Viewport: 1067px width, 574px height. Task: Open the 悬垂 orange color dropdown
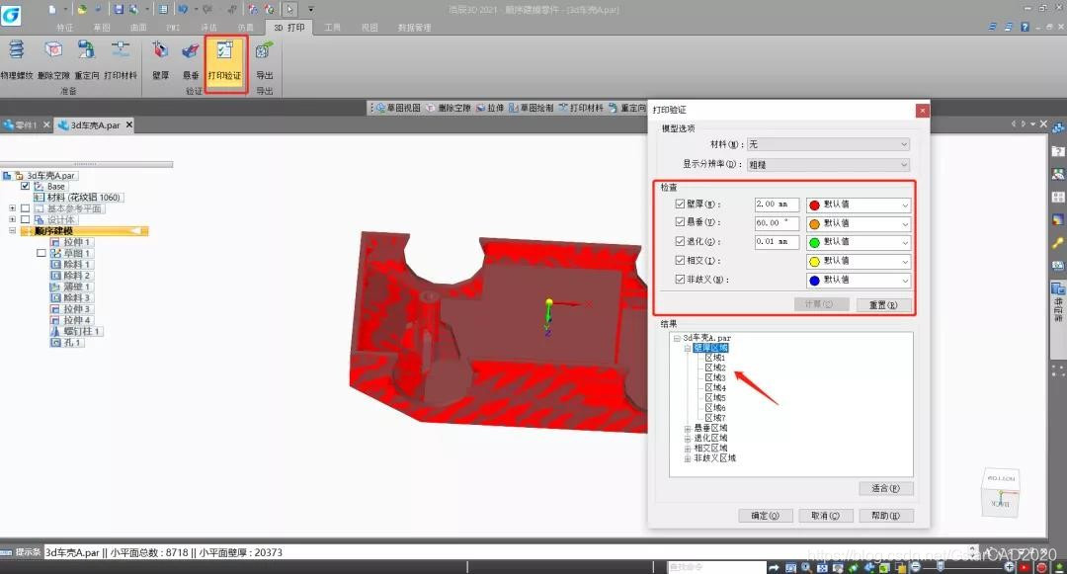(x=859, y=223)
